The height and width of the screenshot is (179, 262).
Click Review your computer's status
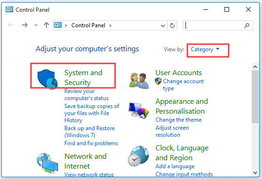tap(86, 94)
